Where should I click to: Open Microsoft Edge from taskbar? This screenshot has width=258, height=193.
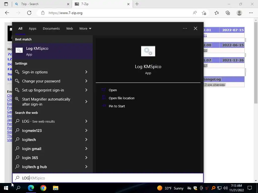31,188
